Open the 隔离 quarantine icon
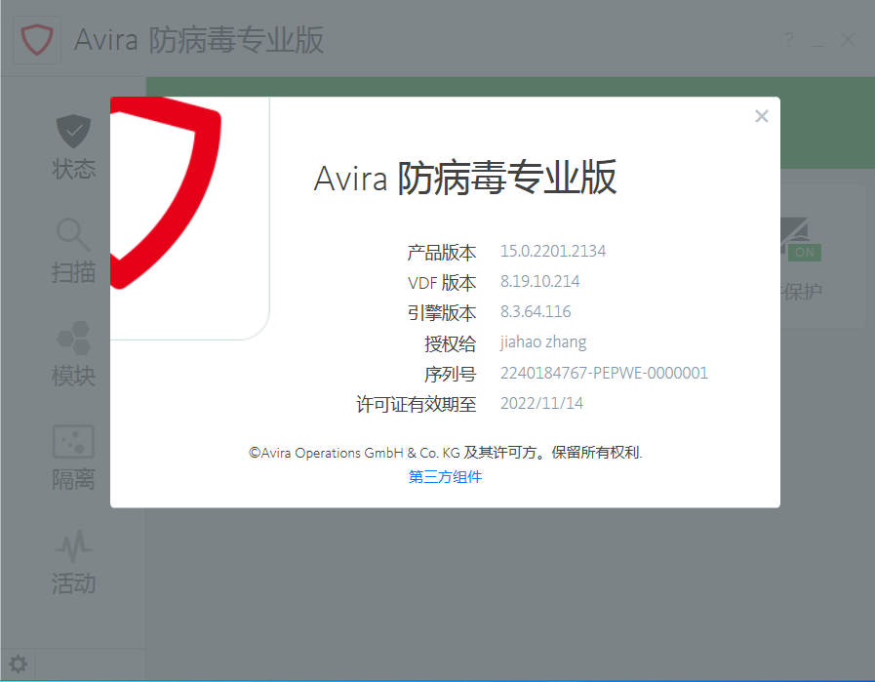Screen dimensions: 875x682 click(x=73, y=441)
